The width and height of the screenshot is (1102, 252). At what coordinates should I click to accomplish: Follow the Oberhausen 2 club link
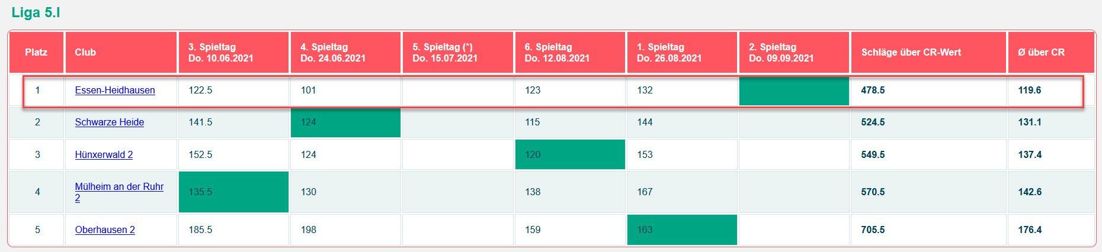(x=105, y=230)
